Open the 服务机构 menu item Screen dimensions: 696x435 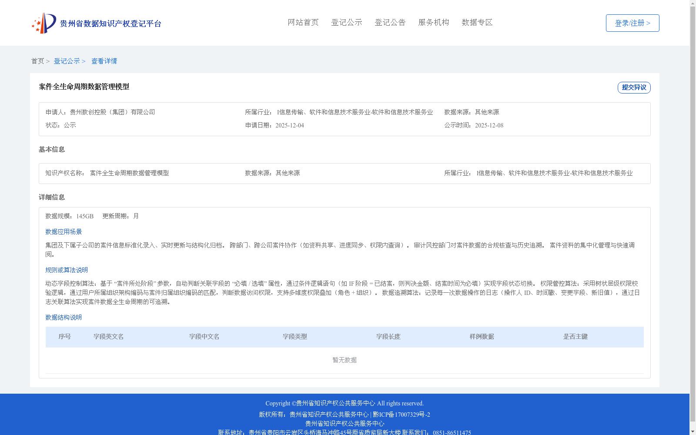(434, 23)
